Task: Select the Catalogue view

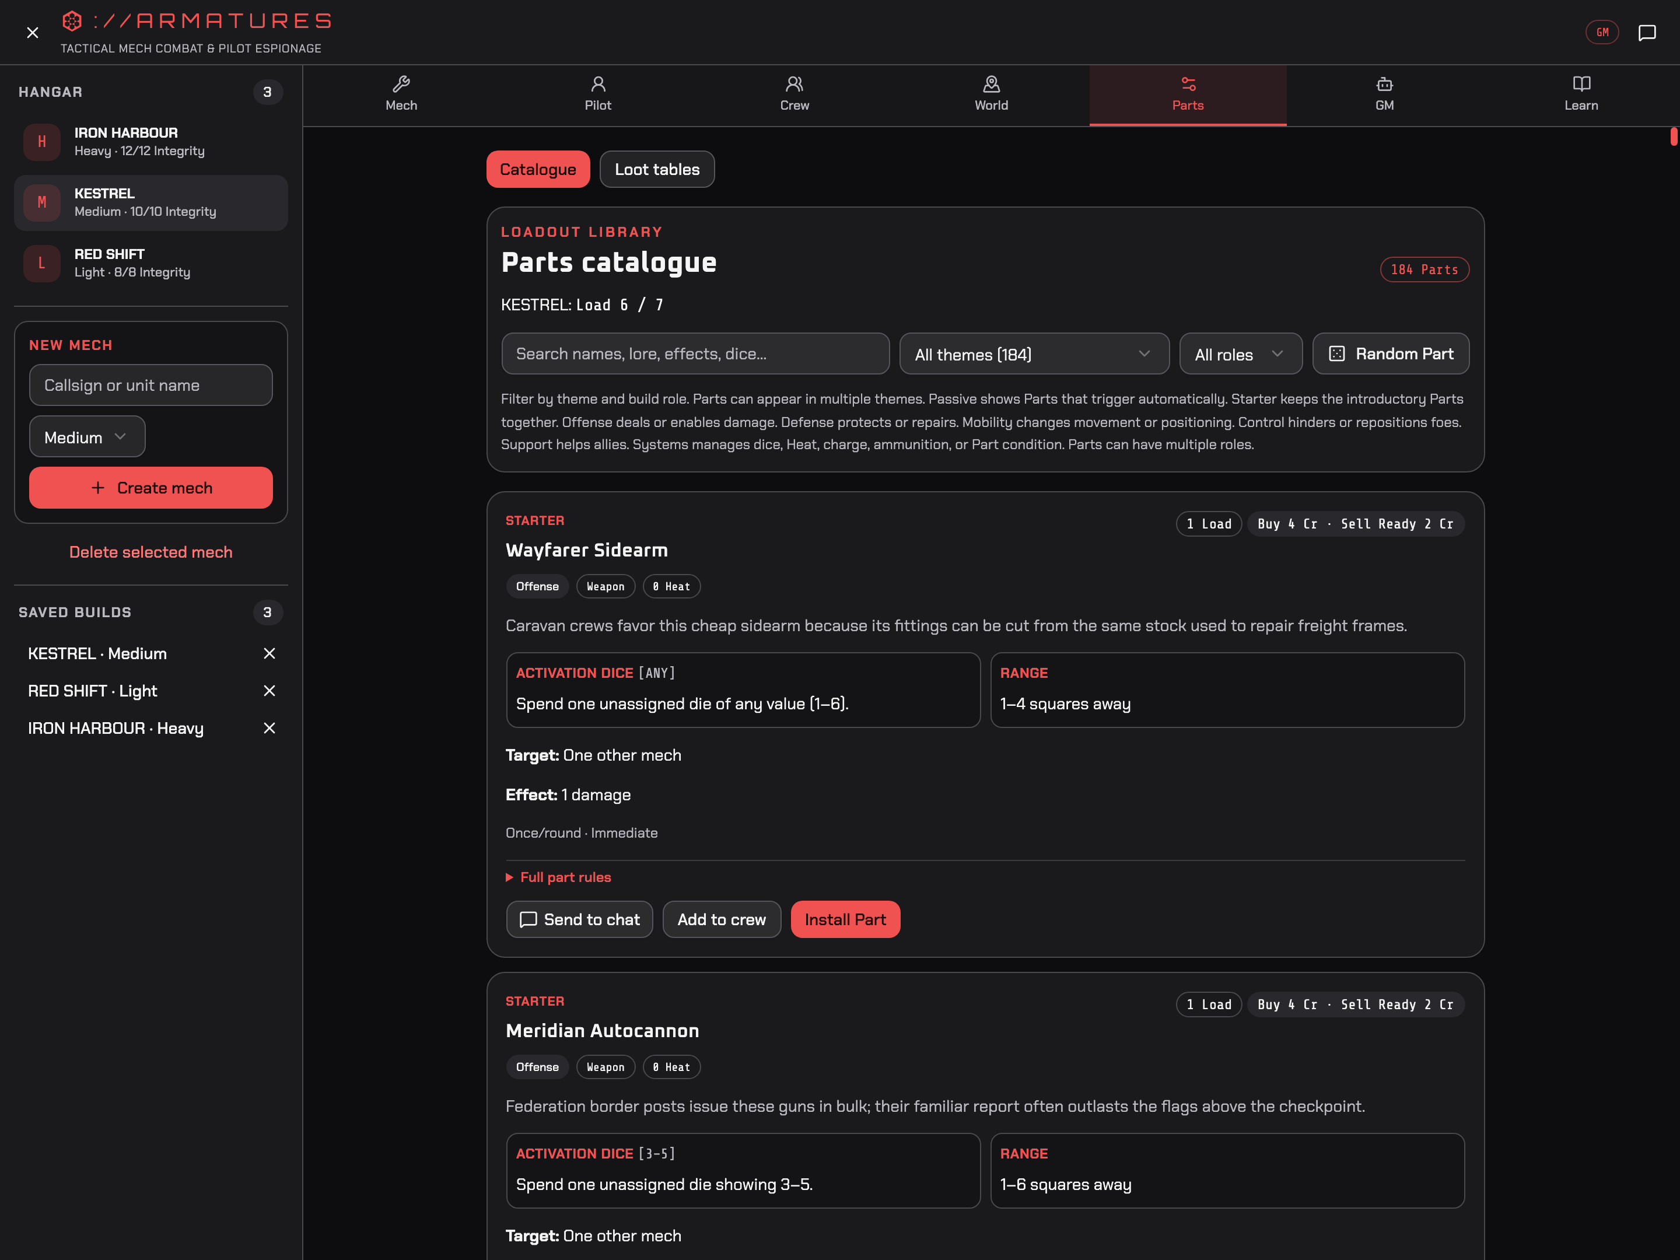Action: [x=538, y=169]
